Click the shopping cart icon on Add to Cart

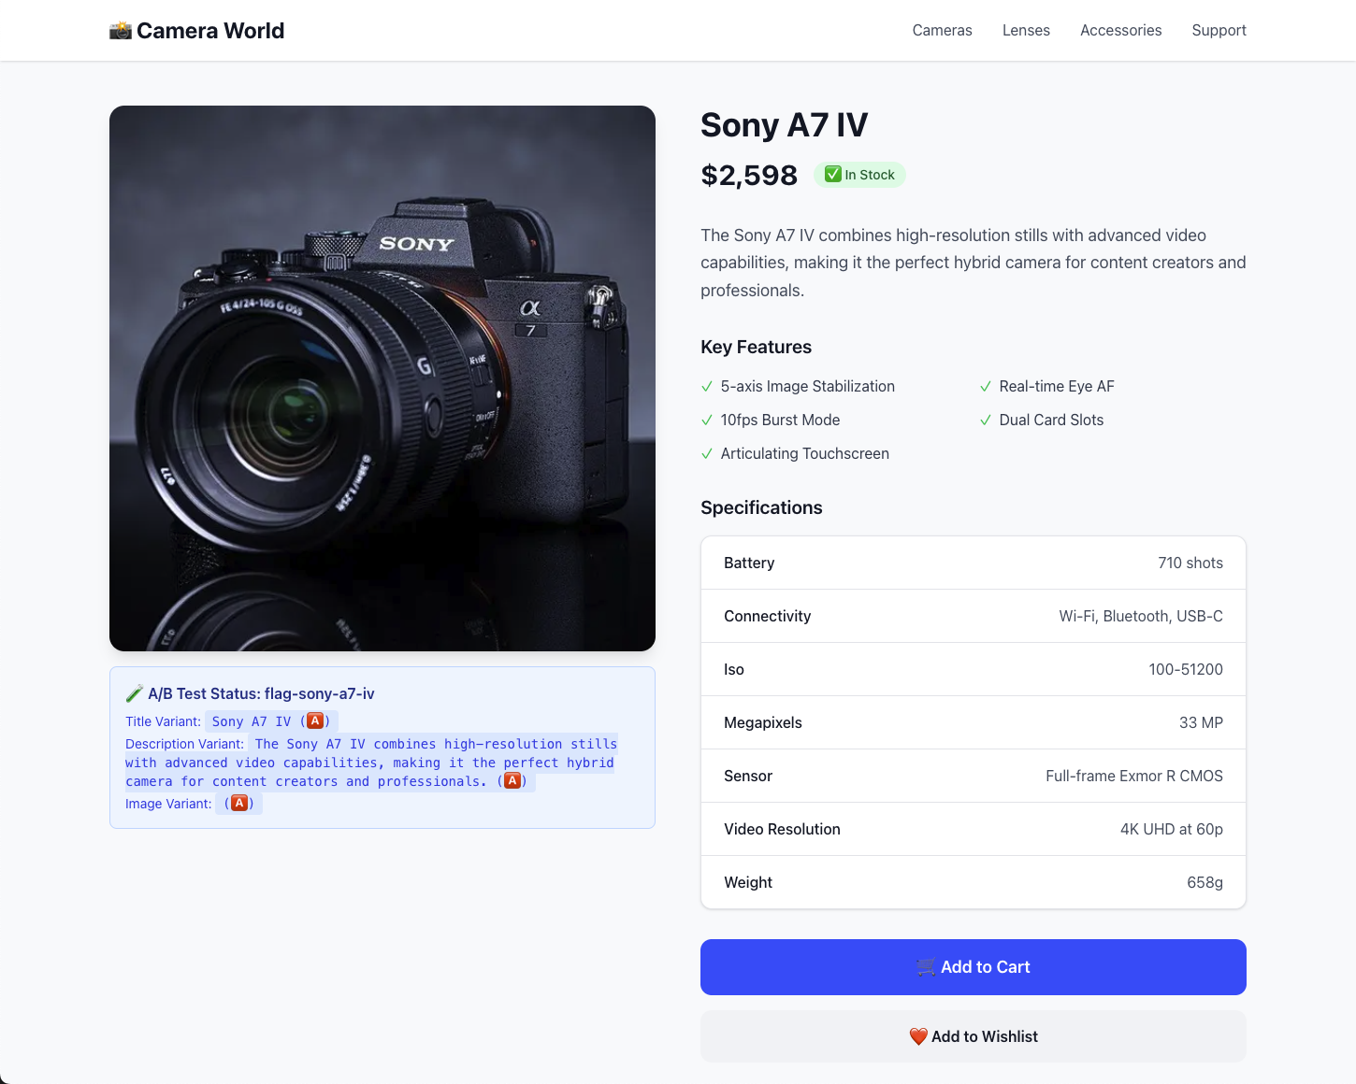coord(926,967)
